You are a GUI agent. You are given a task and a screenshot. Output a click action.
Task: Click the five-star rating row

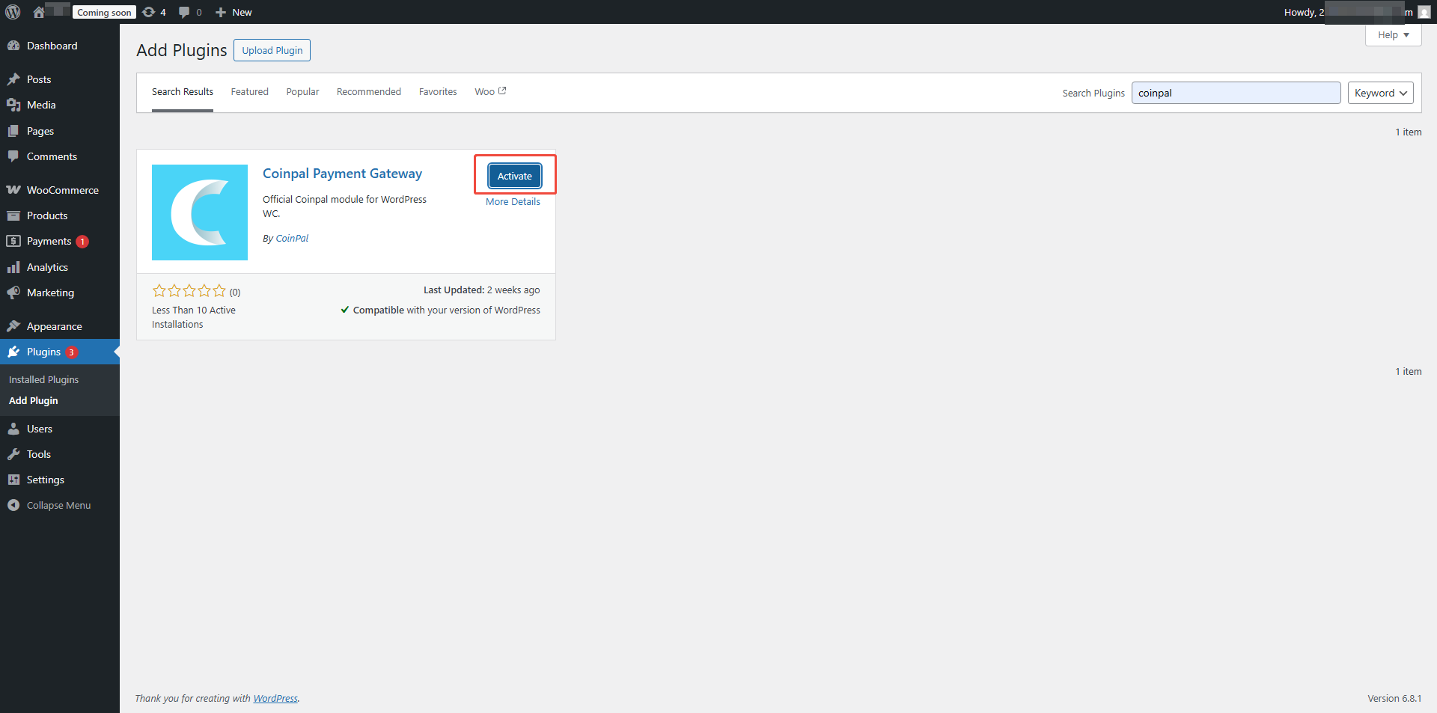[189, 291]
